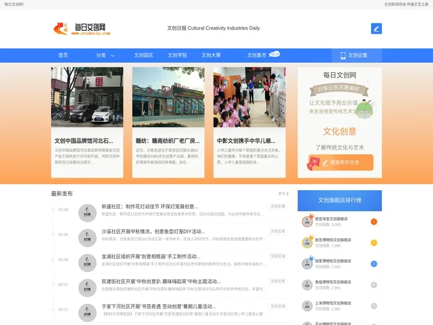Screen dimensions: 433x325
Task: Open article 文创中国品牌馆河北石...
Action: pyautogui.click(x=84, y=141)
